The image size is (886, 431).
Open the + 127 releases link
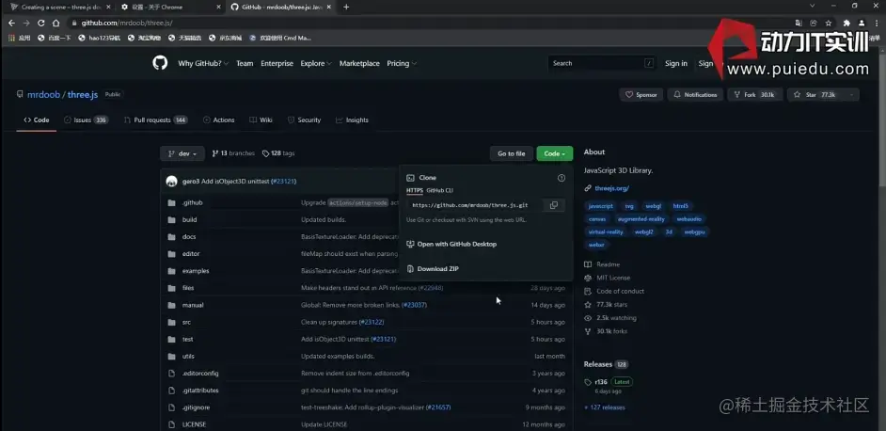pyautogui.click(x=605, y=407)
